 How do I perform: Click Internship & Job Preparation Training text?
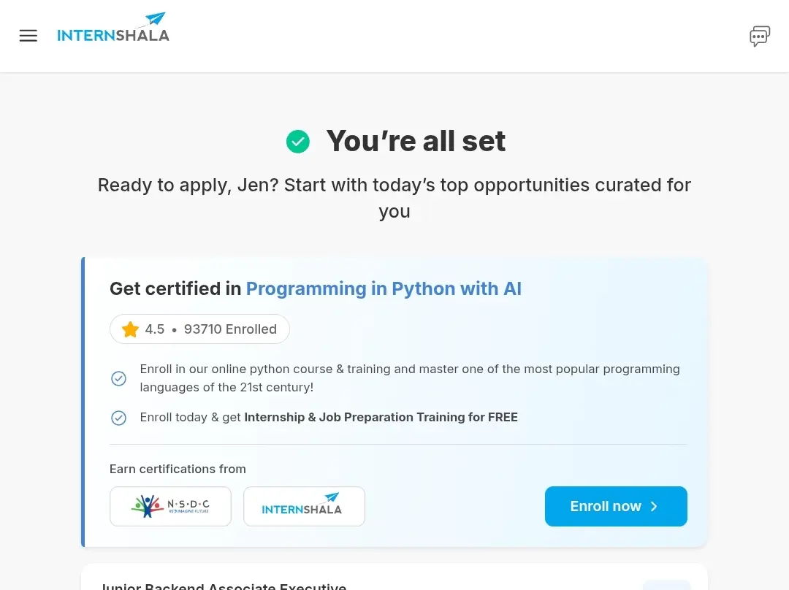(x=381, y=418)
